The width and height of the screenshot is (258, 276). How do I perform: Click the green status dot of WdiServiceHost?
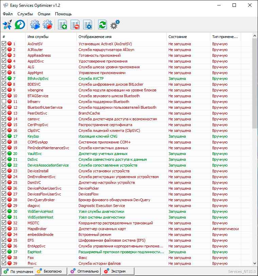point(10,211)
